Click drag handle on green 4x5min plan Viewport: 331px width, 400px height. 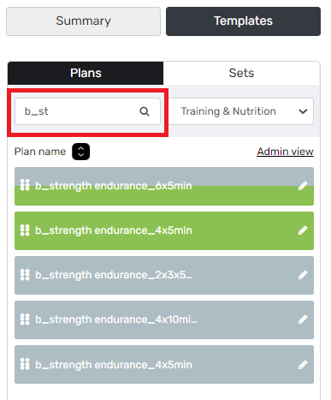[25, 230]
